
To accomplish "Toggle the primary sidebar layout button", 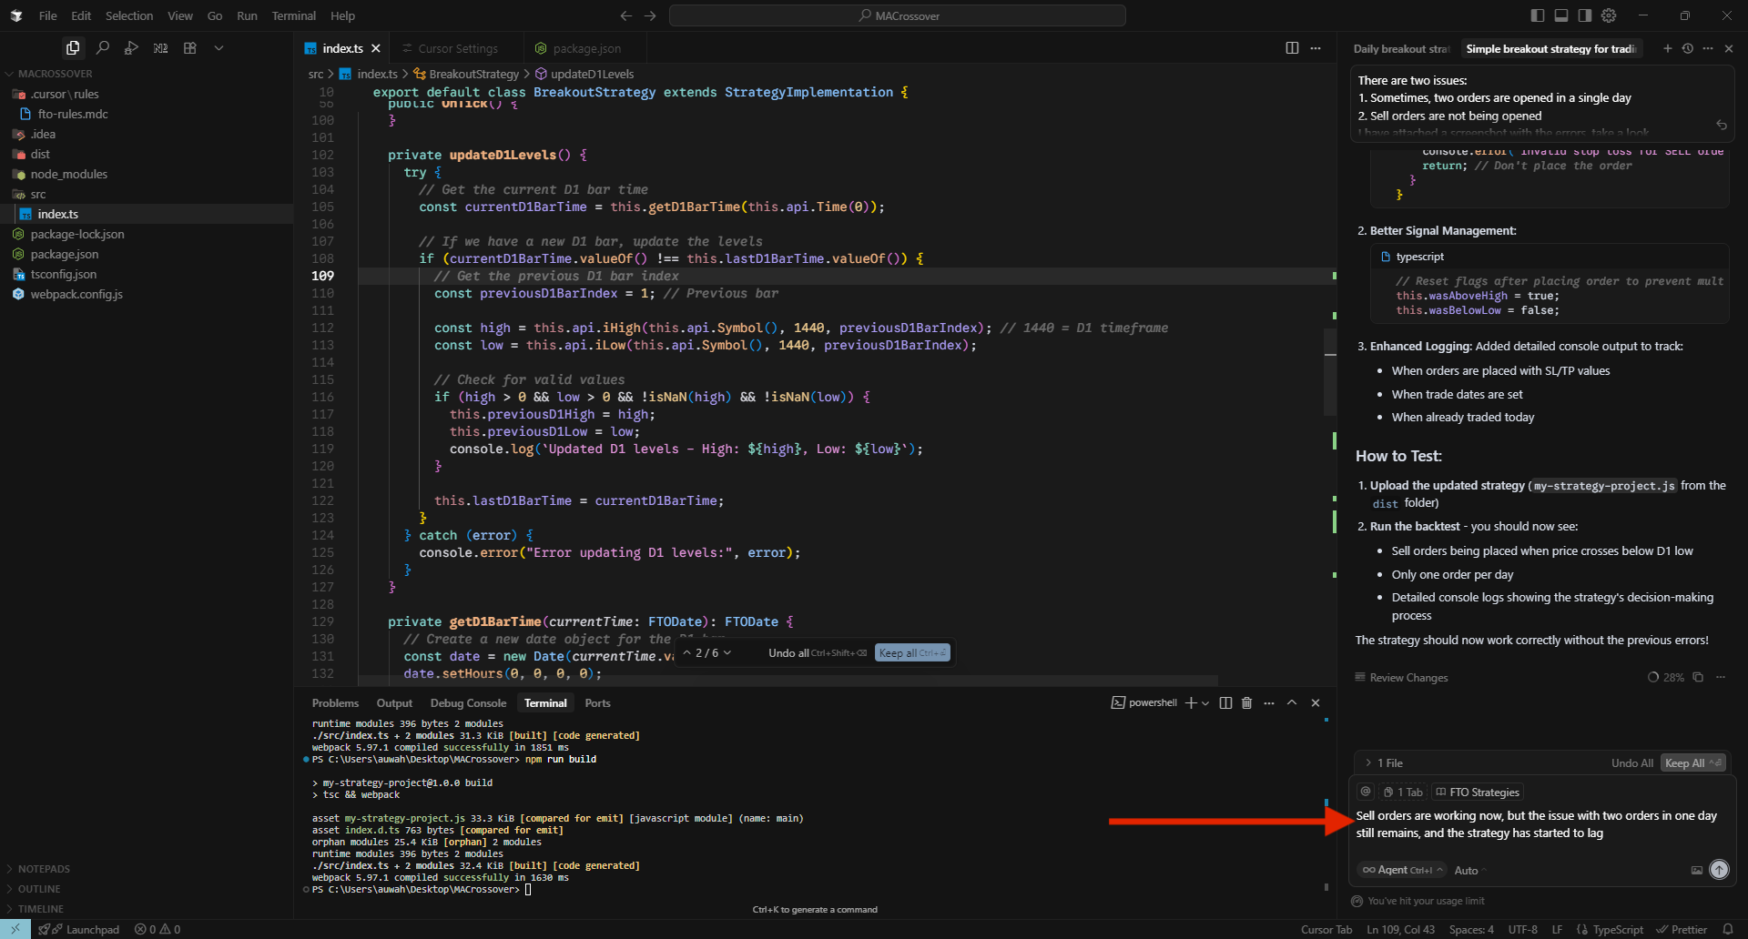I will [x=1538, y=15].
